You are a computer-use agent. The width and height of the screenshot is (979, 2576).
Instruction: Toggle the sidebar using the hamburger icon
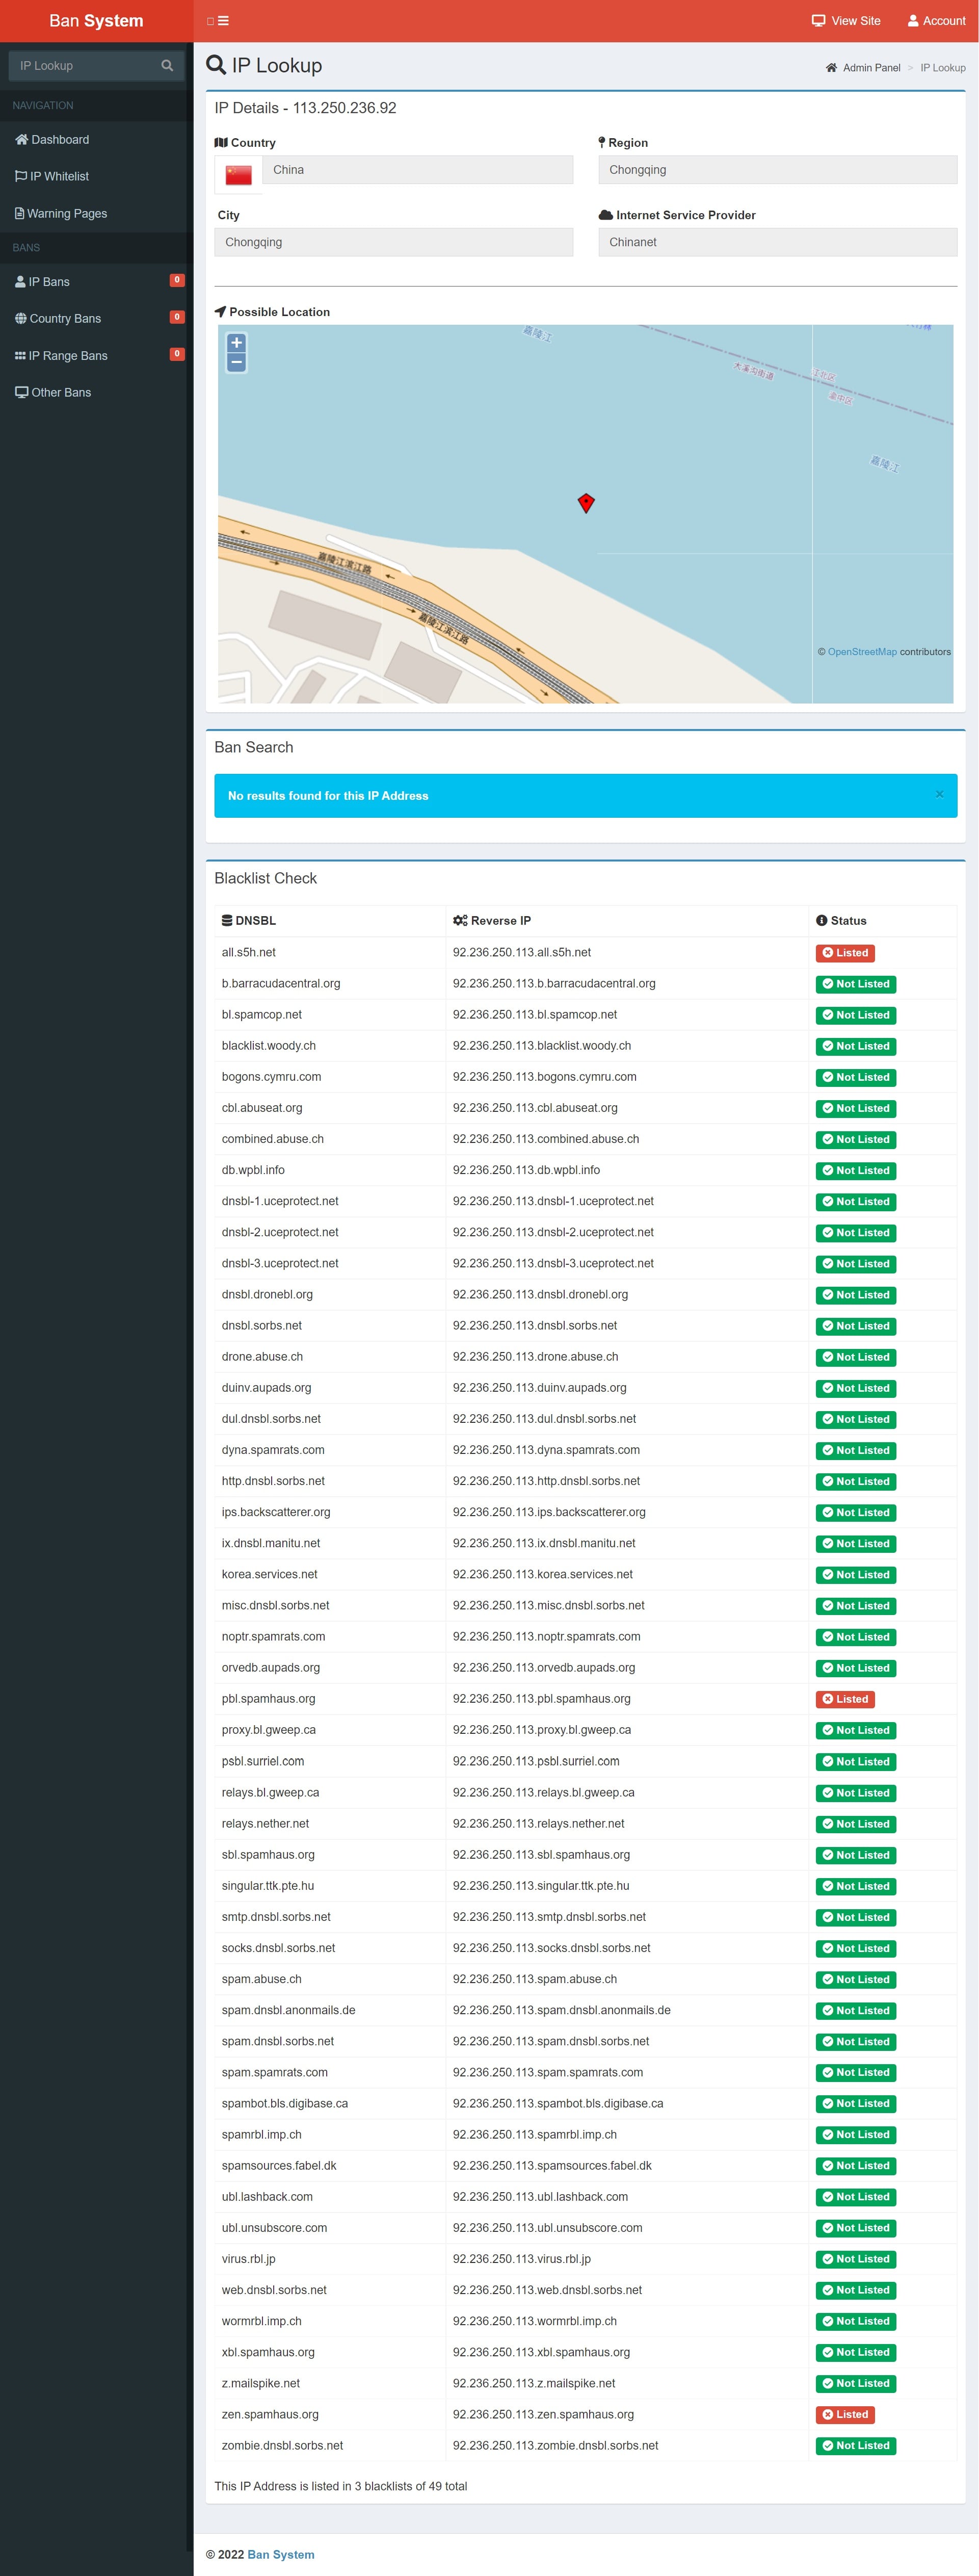click(223, 20)
